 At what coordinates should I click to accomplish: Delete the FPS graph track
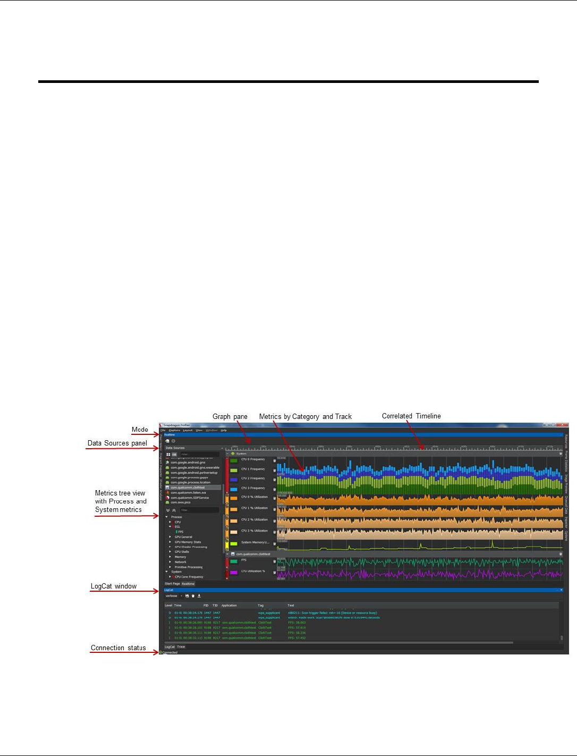275,561
